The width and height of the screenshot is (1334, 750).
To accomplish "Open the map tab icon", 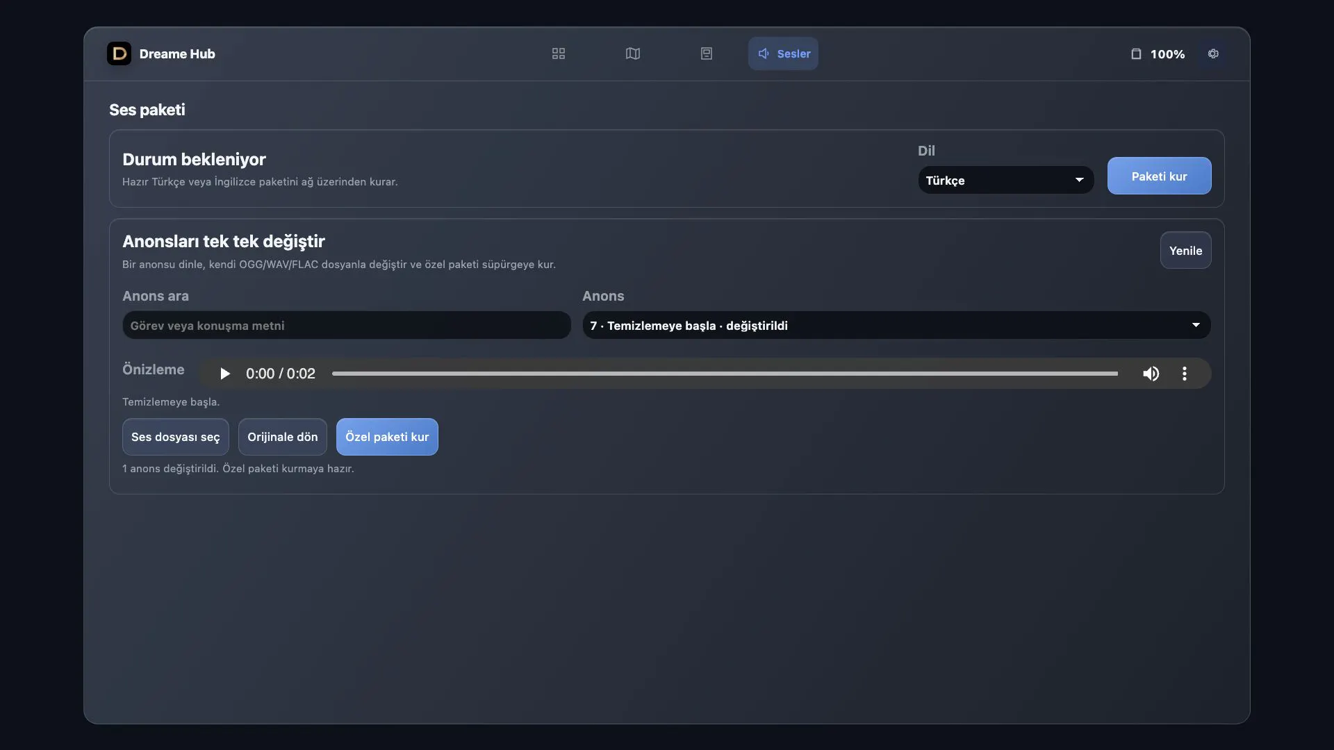I will coord(632,53).
